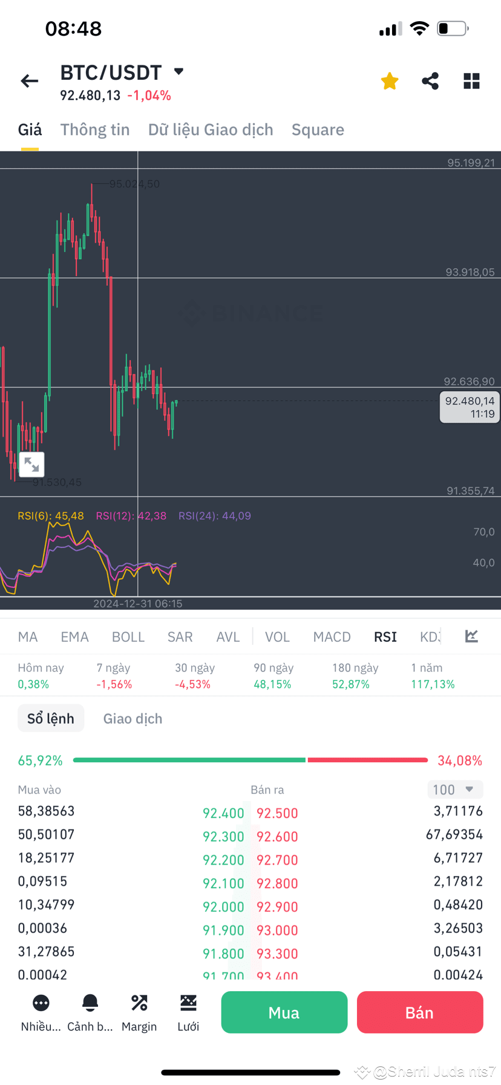The image size is (501, 1085).
Task: Open the share icon for BTC/USDT
Action: click(x=430, y=81)
